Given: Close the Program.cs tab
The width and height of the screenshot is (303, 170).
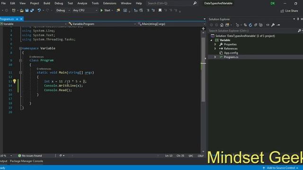Looking at the screenshot, I should point(21,19).
